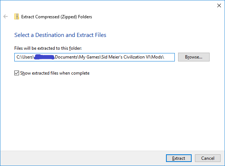
Task: Click the 'Show extracted files when complete' label
Action: tap(55, 73)
